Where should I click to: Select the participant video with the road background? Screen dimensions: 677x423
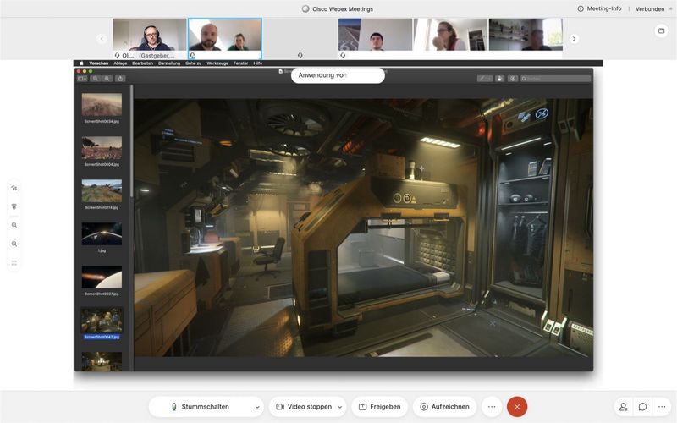point(375,38)
